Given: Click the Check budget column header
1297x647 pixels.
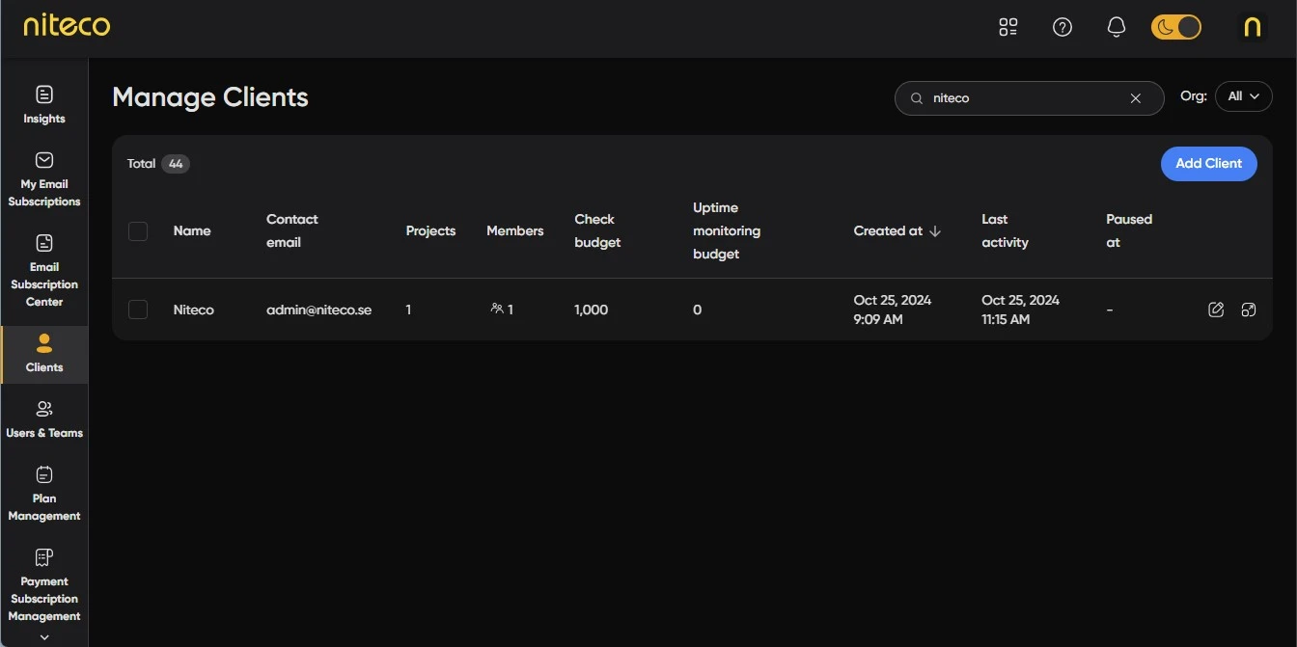Looking at the screenshot, I should point(597,231).
